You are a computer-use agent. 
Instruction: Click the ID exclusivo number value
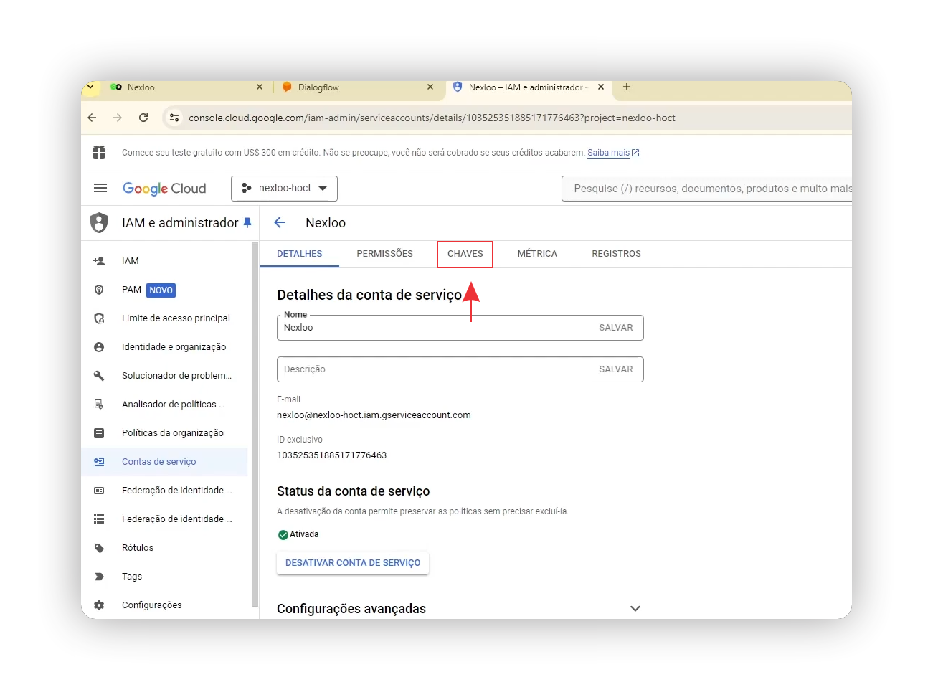click(331, 455)
